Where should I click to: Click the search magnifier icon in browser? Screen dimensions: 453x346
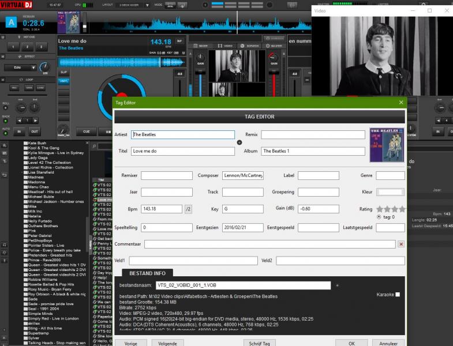pos(94,146)
